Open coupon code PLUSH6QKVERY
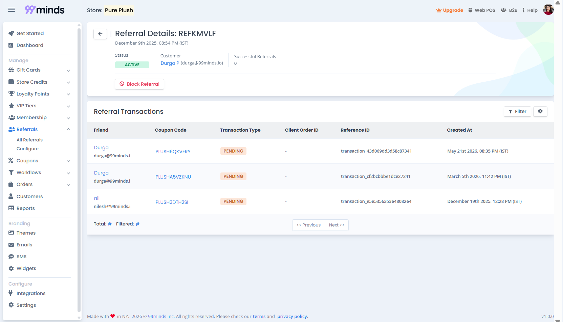This screenshot has height=322, width=563. [173, 152]
